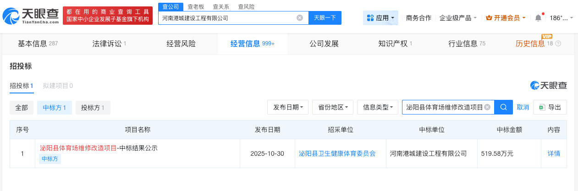Switch to the 经营信息 tab
This screenshot has height=191, width=578.
(x=252, y=44)
